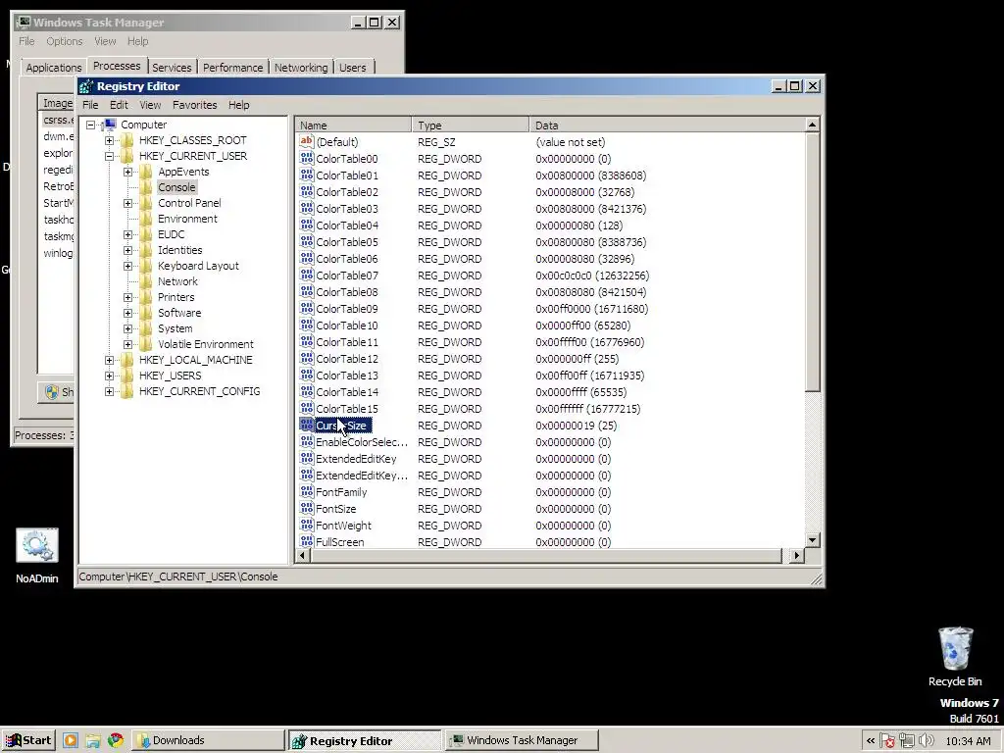Open Windows Media Player from quick launch
The image size is (1004, 753).
click(71, 740)
